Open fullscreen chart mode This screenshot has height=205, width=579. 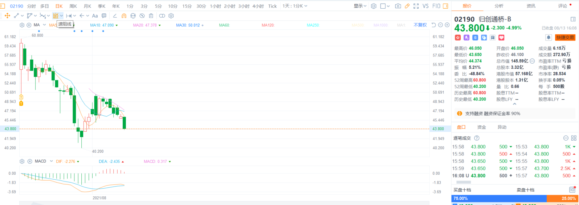pyautogui.click(x=416, y=6)
